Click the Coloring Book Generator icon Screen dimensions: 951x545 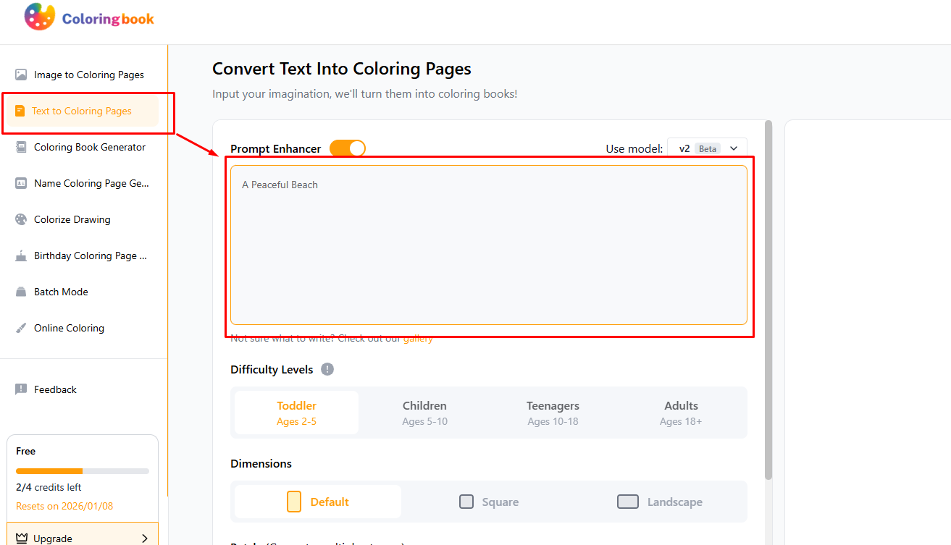[21, 147]
